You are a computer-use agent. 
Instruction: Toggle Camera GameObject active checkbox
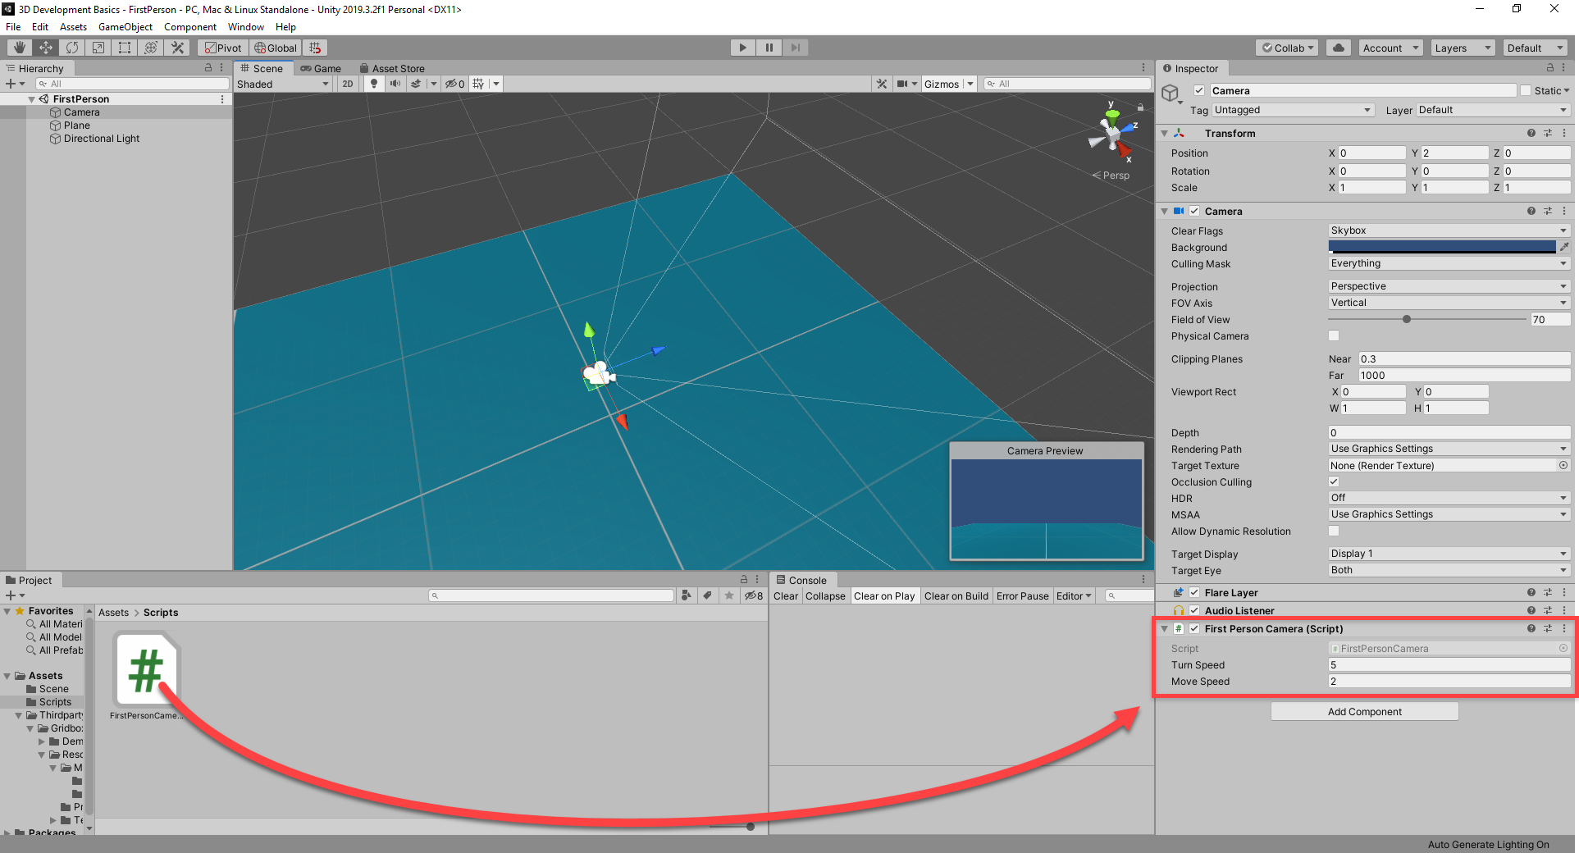[x=1199, y=90]
